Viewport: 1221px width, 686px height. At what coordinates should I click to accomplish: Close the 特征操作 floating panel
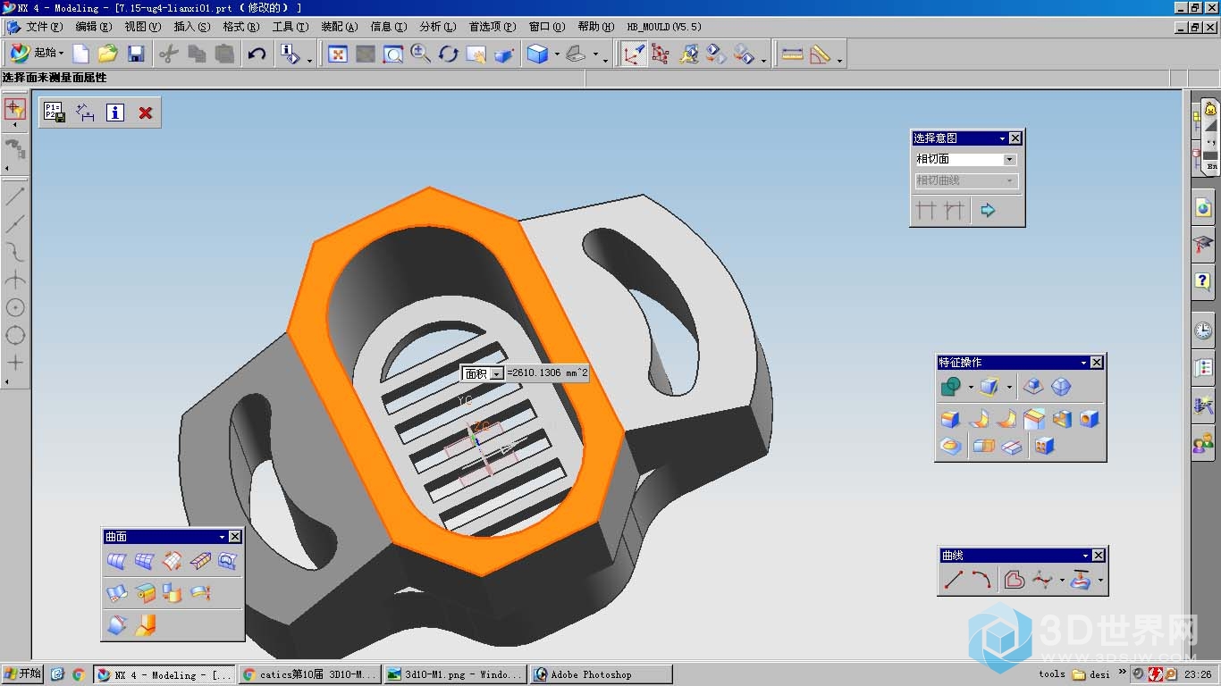[1097, 363]
